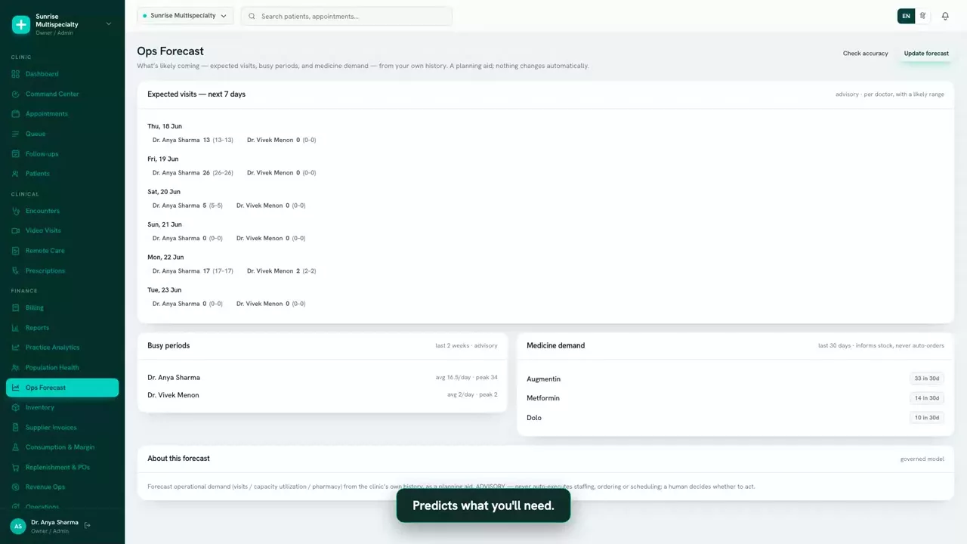Switch to the alternate language toggle
The width and height of the screenshot is (967, 544).
[922, 16]
